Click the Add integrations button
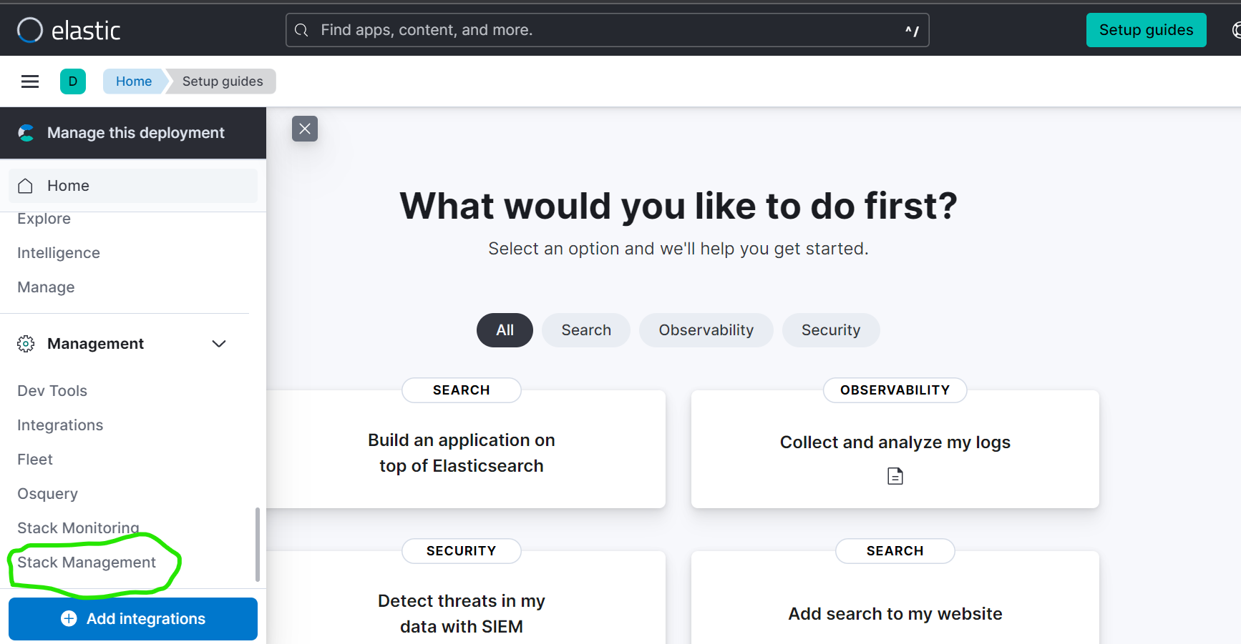The image size is (1241, 644). click(133, 619)
